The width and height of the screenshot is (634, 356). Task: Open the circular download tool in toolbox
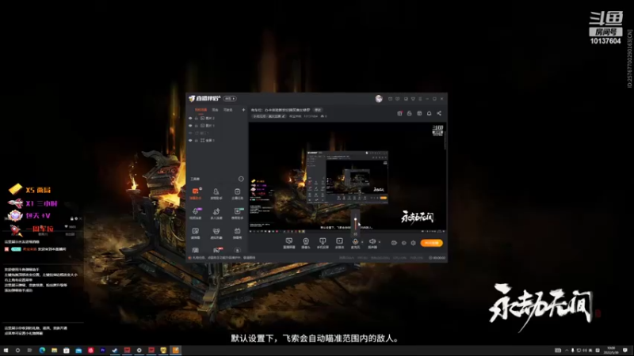(237, 250)
